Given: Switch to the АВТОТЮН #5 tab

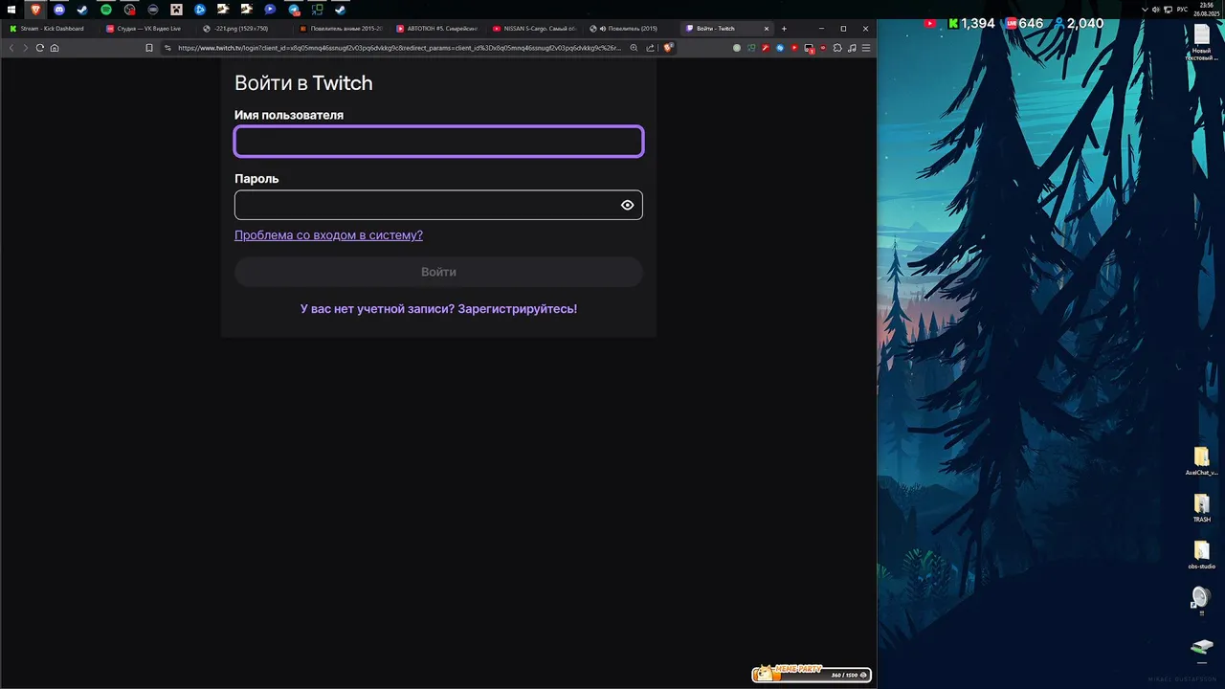Looking at the screenshot, I should [x=436, y=29].
